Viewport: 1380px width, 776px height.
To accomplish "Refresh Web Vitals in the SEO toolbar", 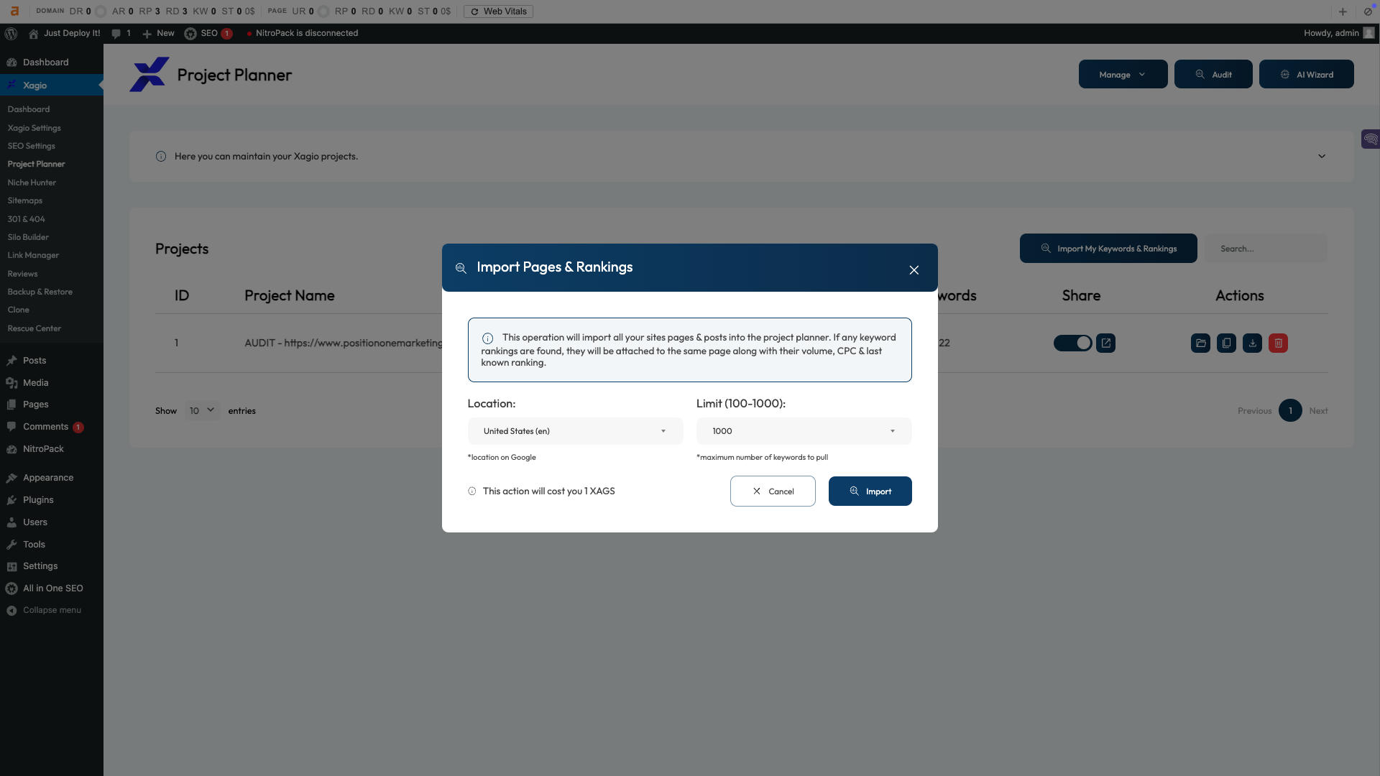I will (498, 11).
